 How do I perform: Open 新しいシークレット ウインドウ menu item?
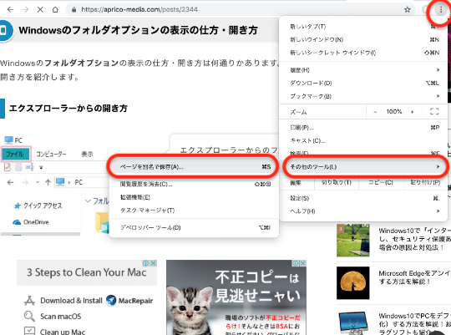tap(363, 53)
